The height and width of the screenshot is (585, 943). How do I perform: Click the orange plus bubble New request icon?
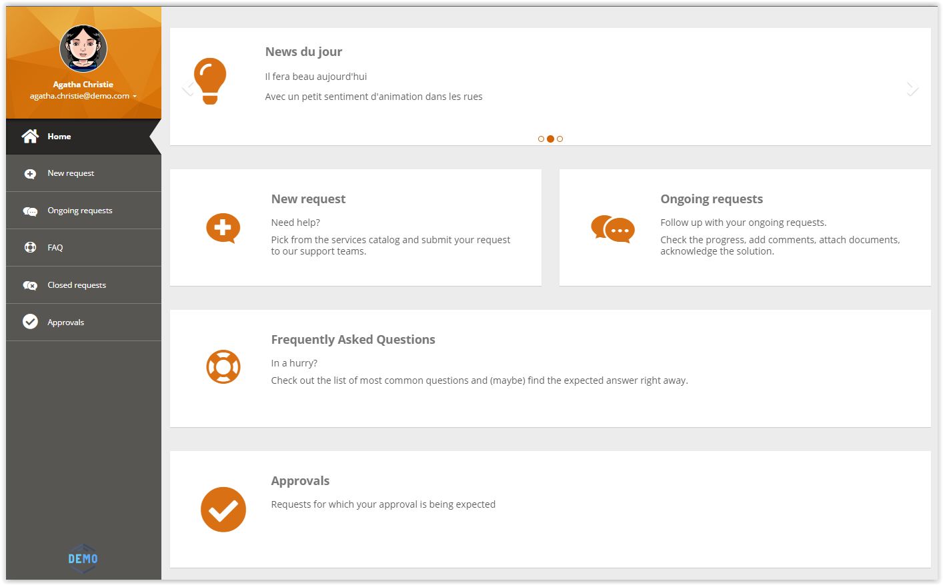pos(223,228)
